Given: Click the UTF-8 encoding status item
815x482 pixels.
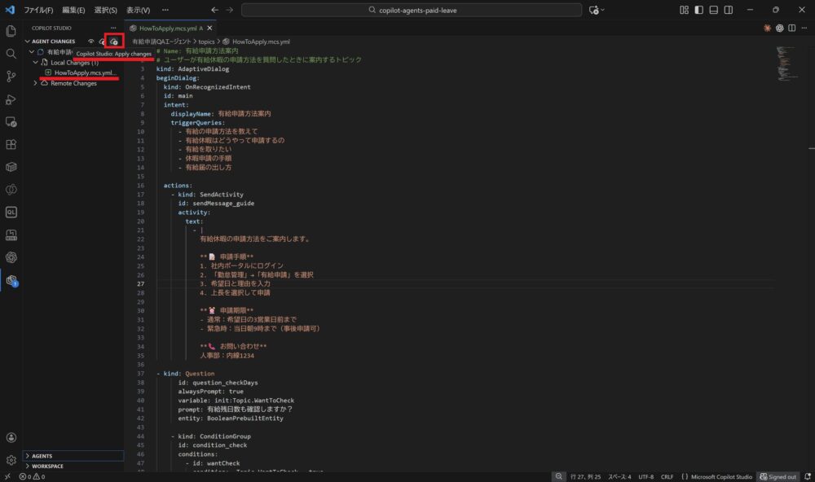Looking at the screenshot, I should [x=645, y=476].
